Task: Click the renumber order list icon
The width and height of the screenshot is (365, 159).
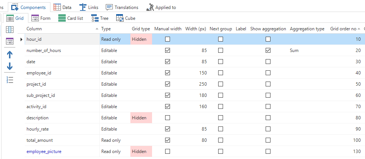Action: point(10,79)
